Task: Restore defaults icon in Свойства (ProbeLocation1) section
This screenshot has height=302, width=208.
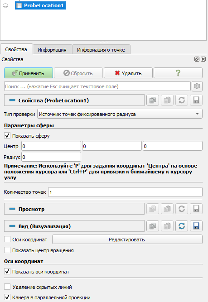Action: pos(182,100)
